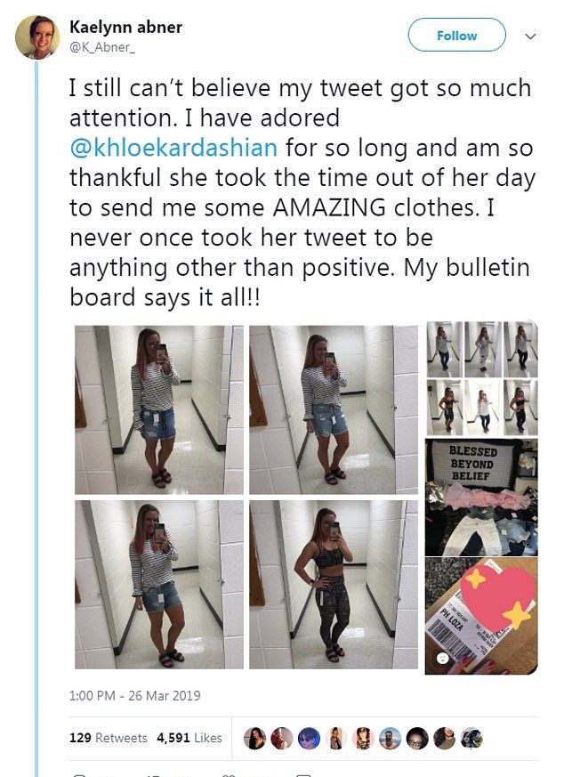564x777 pixels.
Task: Show the 4,591 Likes list
Action: point(189,737)
